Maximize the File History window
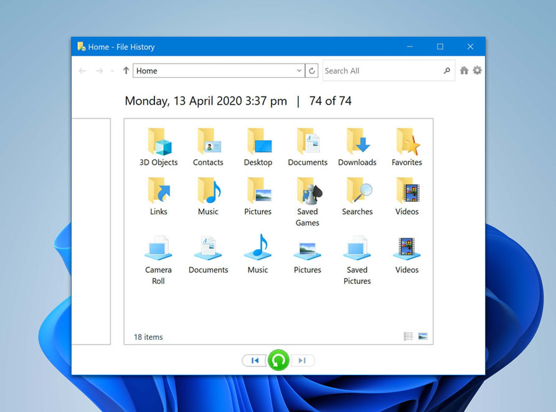This screenshot has width=556, height=412. click(x=440, y=47)
